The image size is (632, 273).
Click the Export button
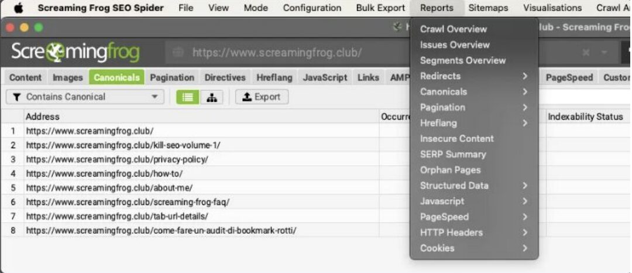tap(262, 97)
